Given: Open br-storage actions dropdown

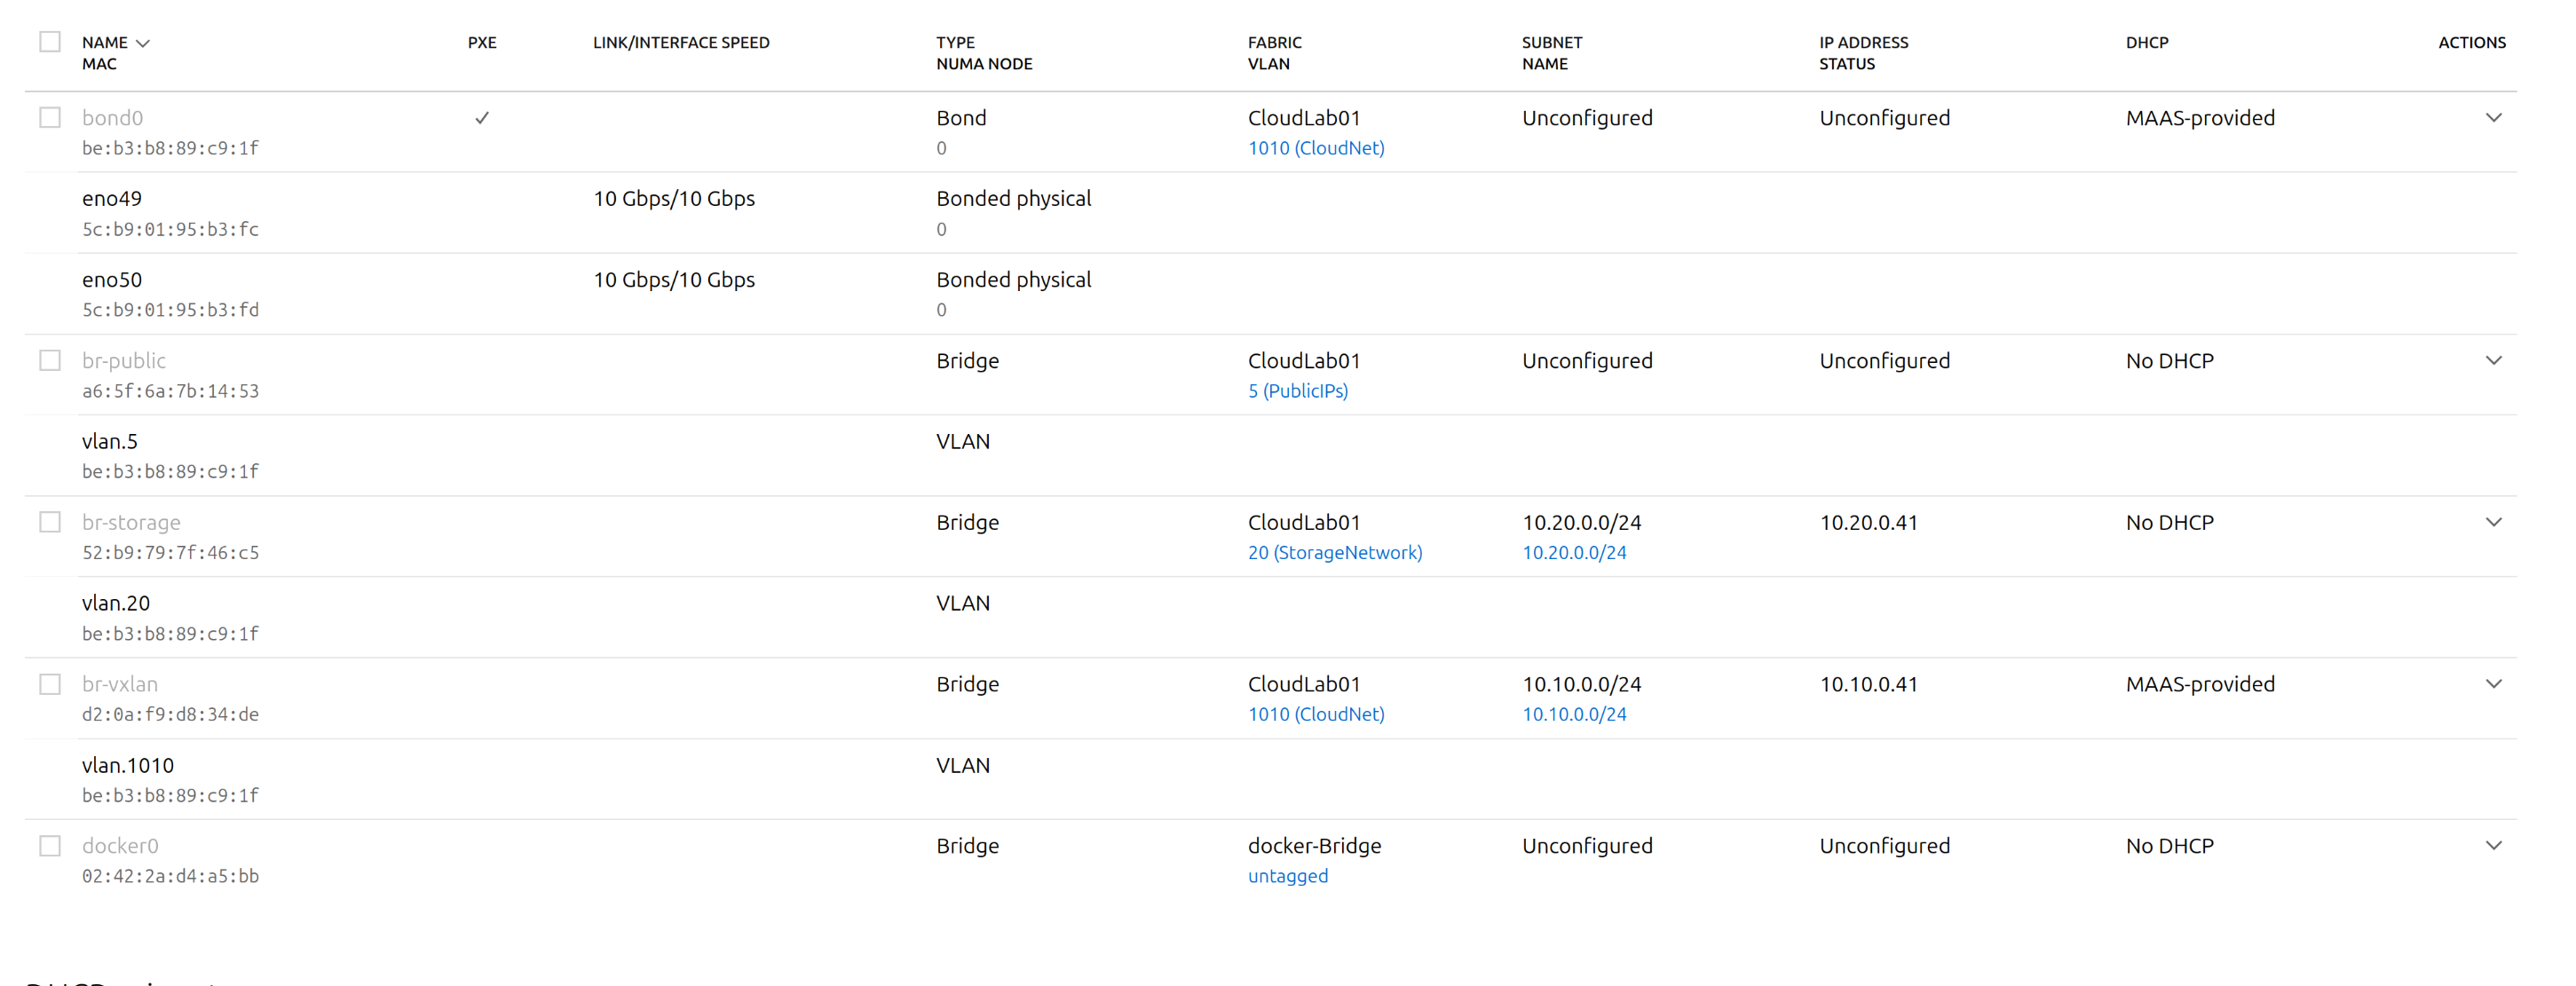Looking at the screenshot, I should [x=2493, y=522].
